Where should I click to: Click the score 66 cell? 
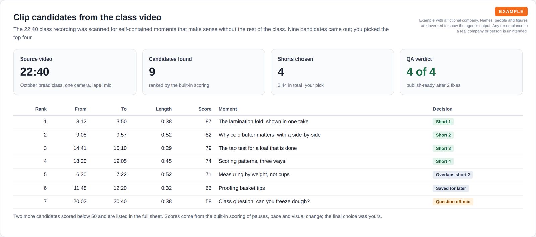click(x=209, y=188)
